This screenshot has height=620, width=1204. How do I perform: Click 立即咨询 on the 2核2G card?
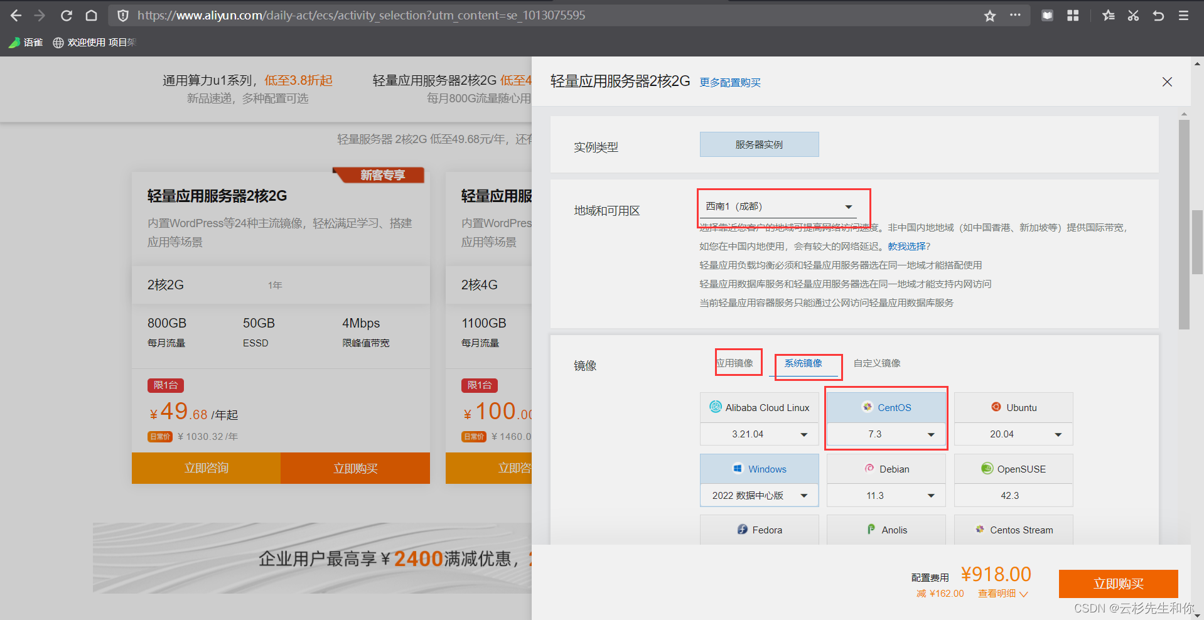pos(206,468)
